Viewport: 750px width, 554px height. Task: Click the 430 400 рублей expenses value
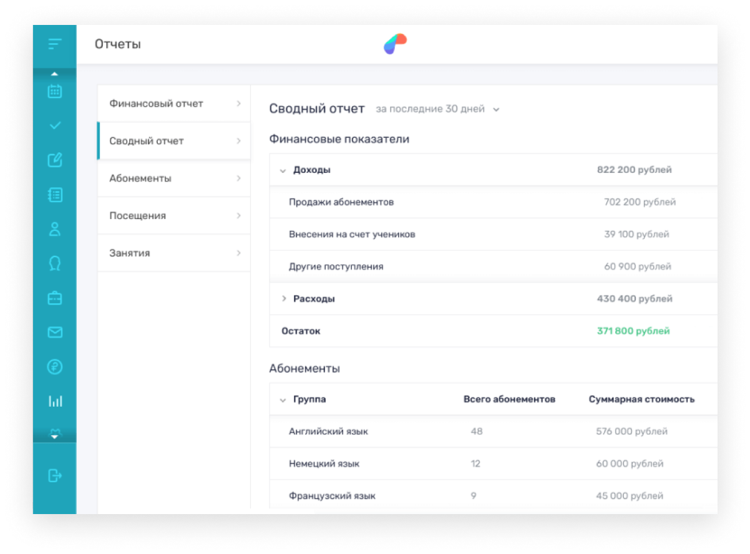tap(635, 299)
